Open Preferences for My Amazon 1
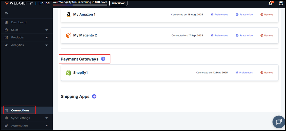 [x=219, y=15]
